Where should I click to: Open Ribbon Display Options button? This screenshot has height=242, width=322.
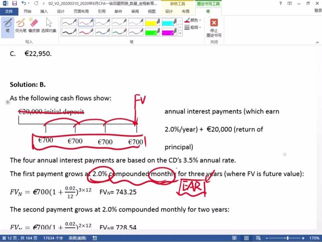pyautogui.click(x=289, y=3)
